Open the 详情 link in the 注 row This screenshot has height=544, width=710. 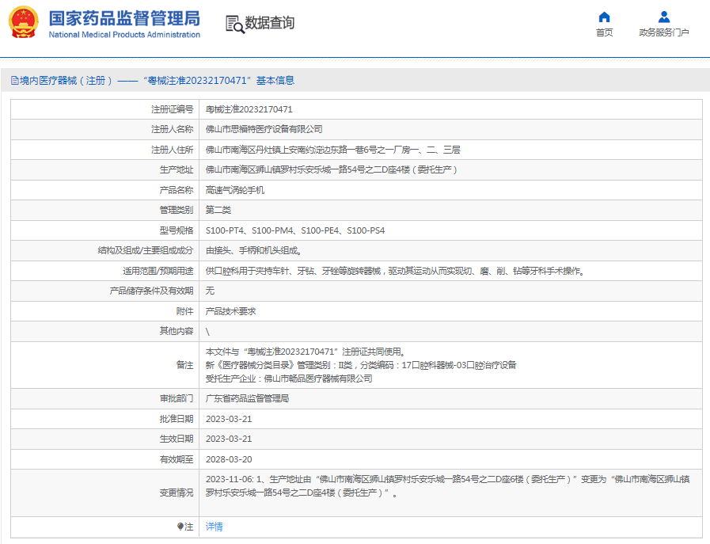pyautogui.click(x=215, y=527)
